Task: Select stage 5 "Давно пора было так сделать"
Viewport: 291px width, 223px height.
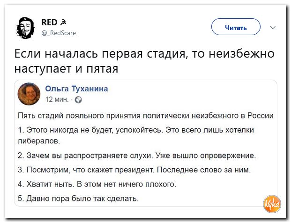Action: (82, 199)
